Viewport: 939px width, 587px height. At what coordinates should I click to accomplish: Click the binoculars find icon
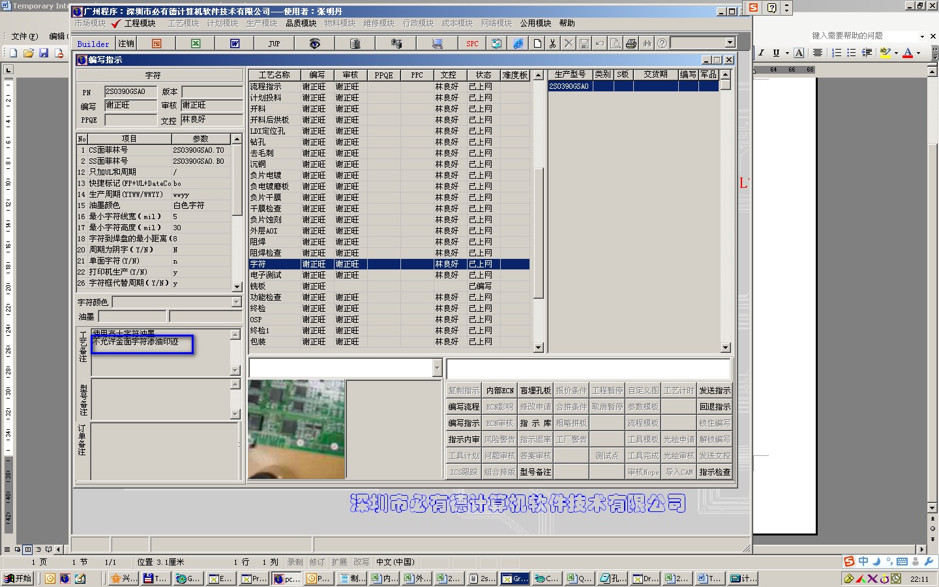coord(647,44)
